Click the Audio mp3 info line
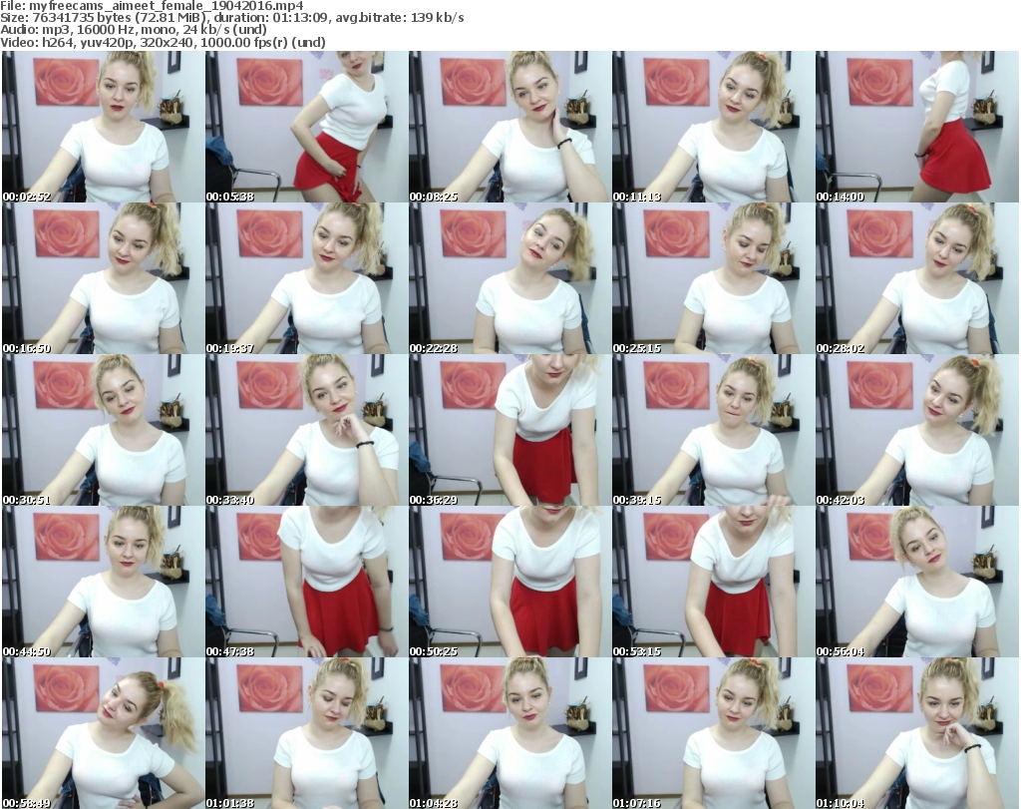Image resolution: width=1021 pixels, height=809 pixels. pyautogui.click(x=134, y=30)
